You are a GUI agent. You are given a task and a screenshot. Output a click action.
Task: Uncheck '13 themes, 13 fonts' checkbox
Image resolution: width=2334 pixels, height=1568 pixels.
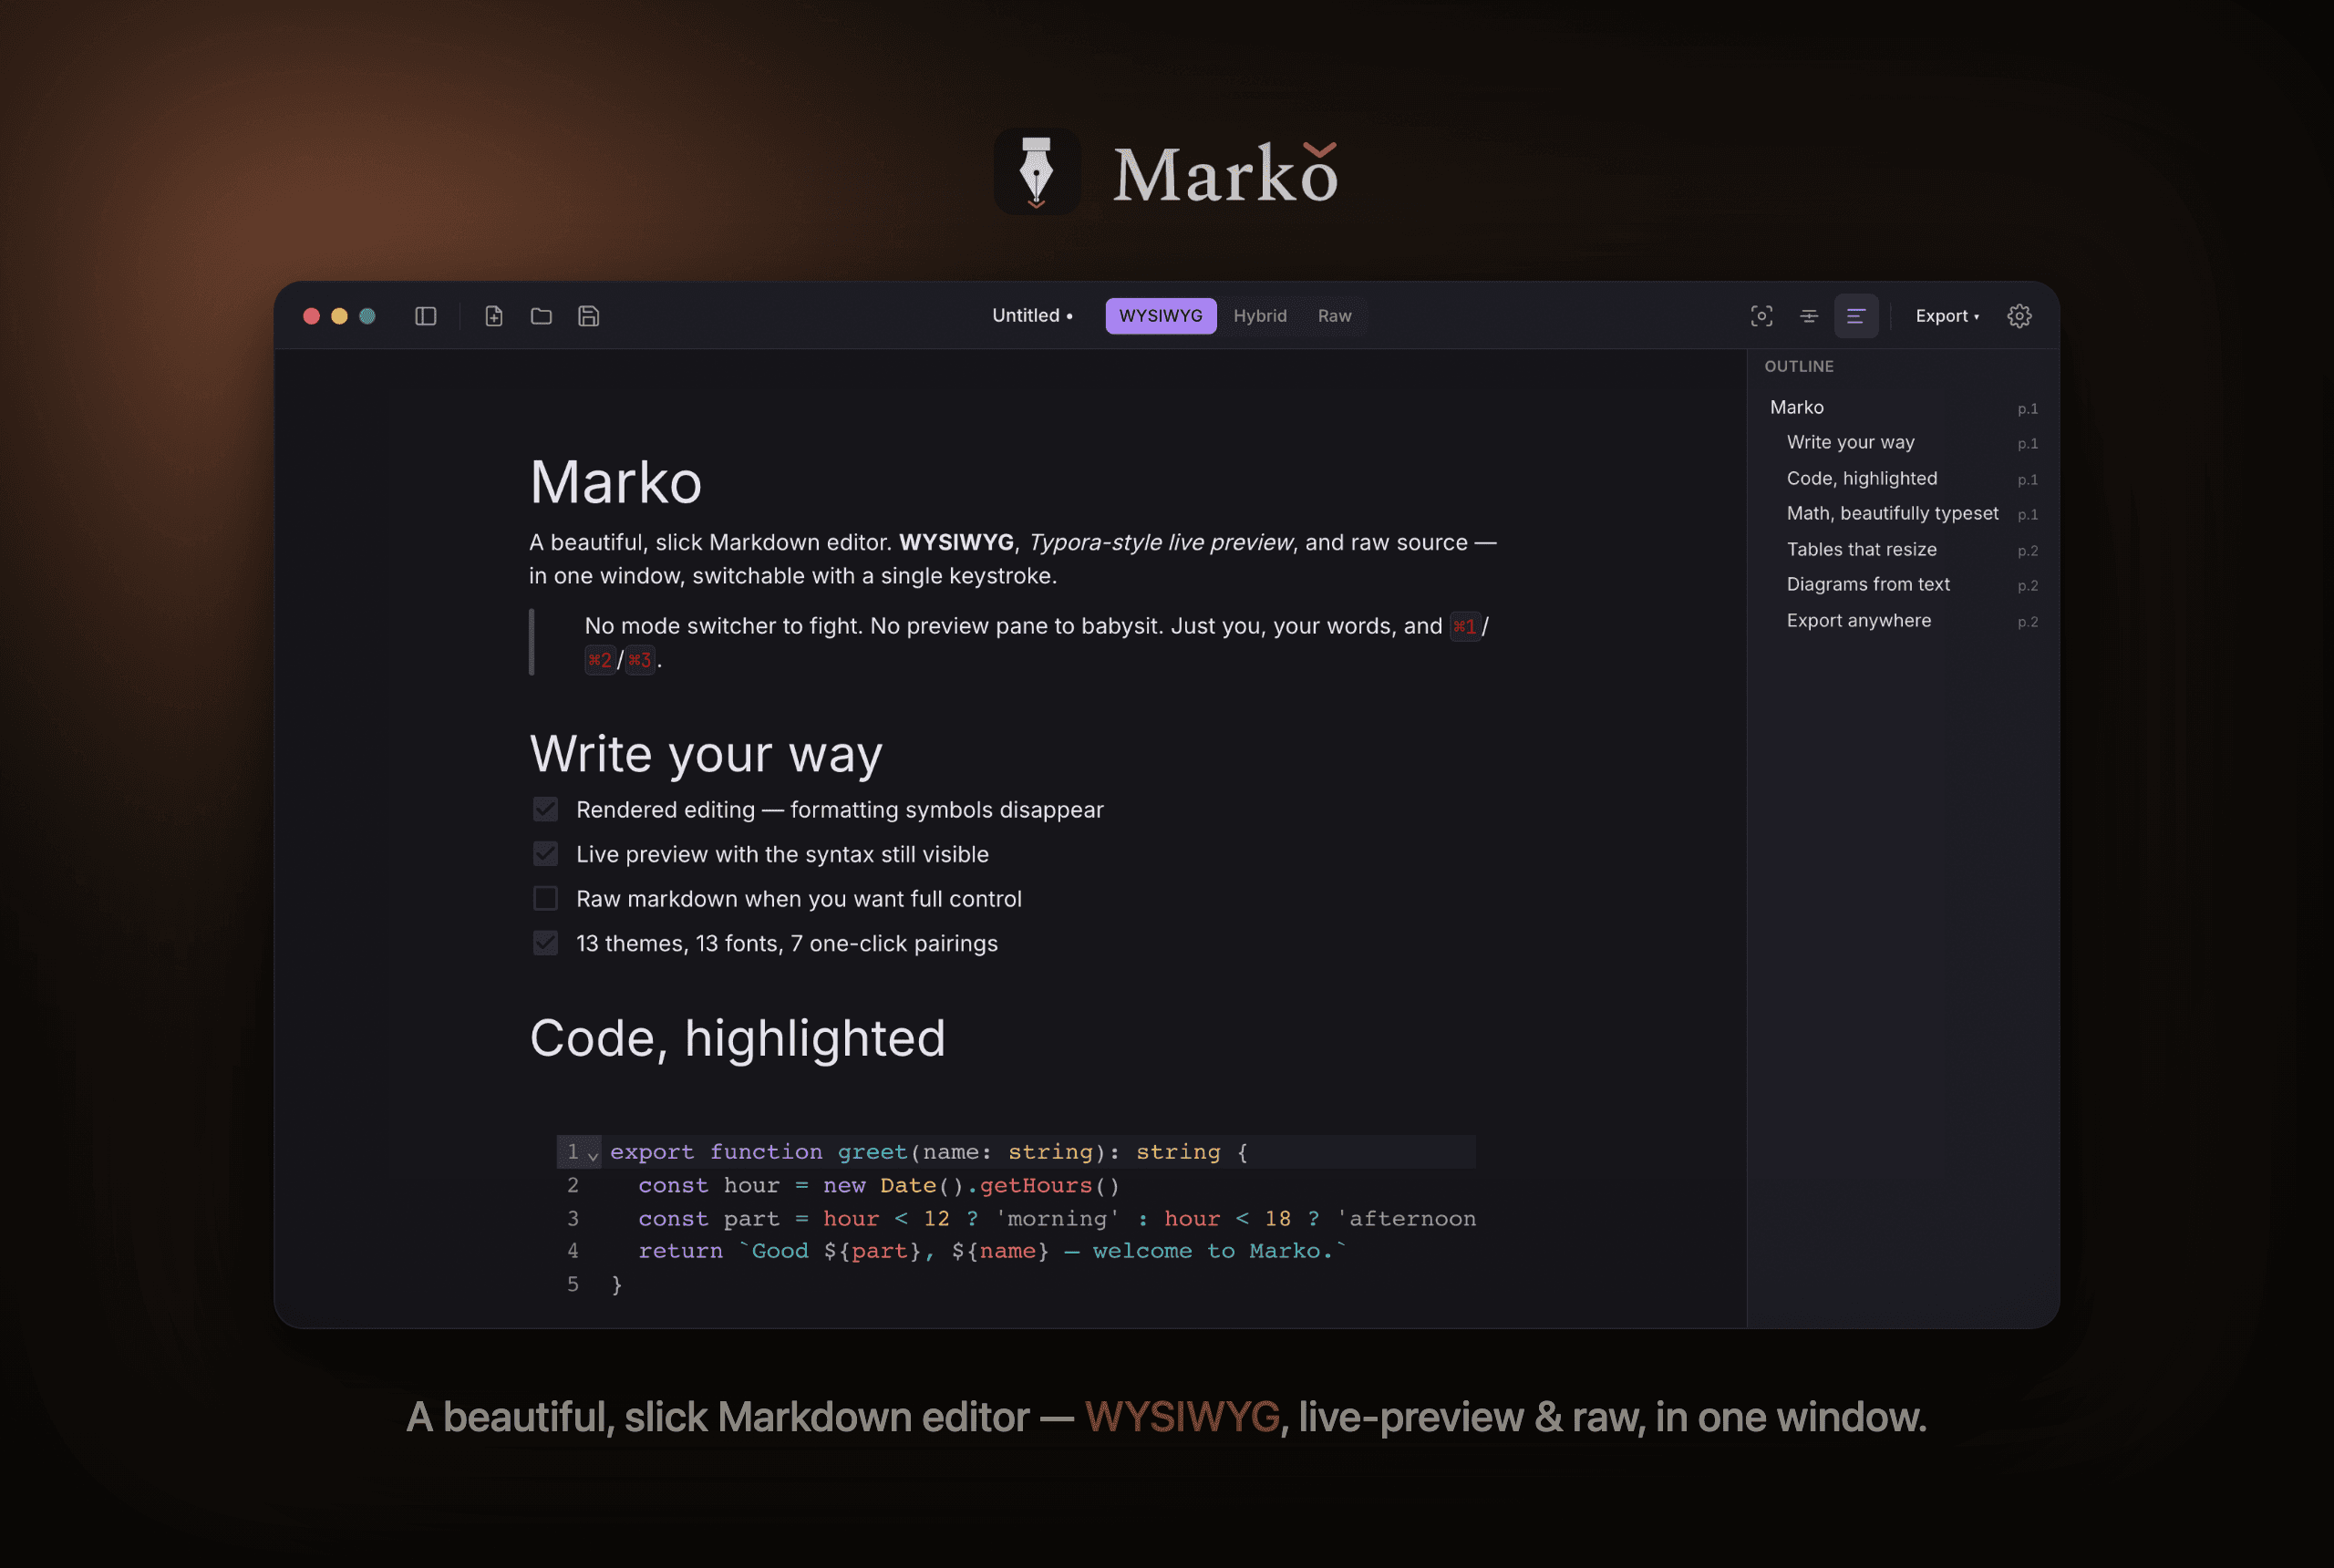[x=545, y=943]
